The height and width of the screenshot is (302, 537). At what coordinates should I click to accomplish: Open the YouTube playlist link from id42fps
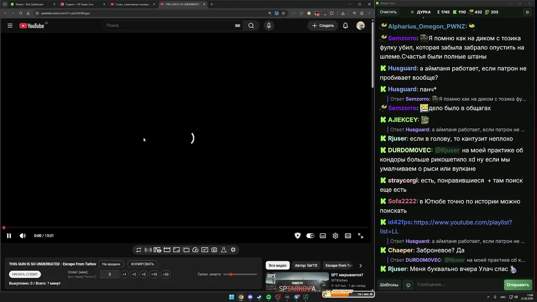(x=446, y=227)
